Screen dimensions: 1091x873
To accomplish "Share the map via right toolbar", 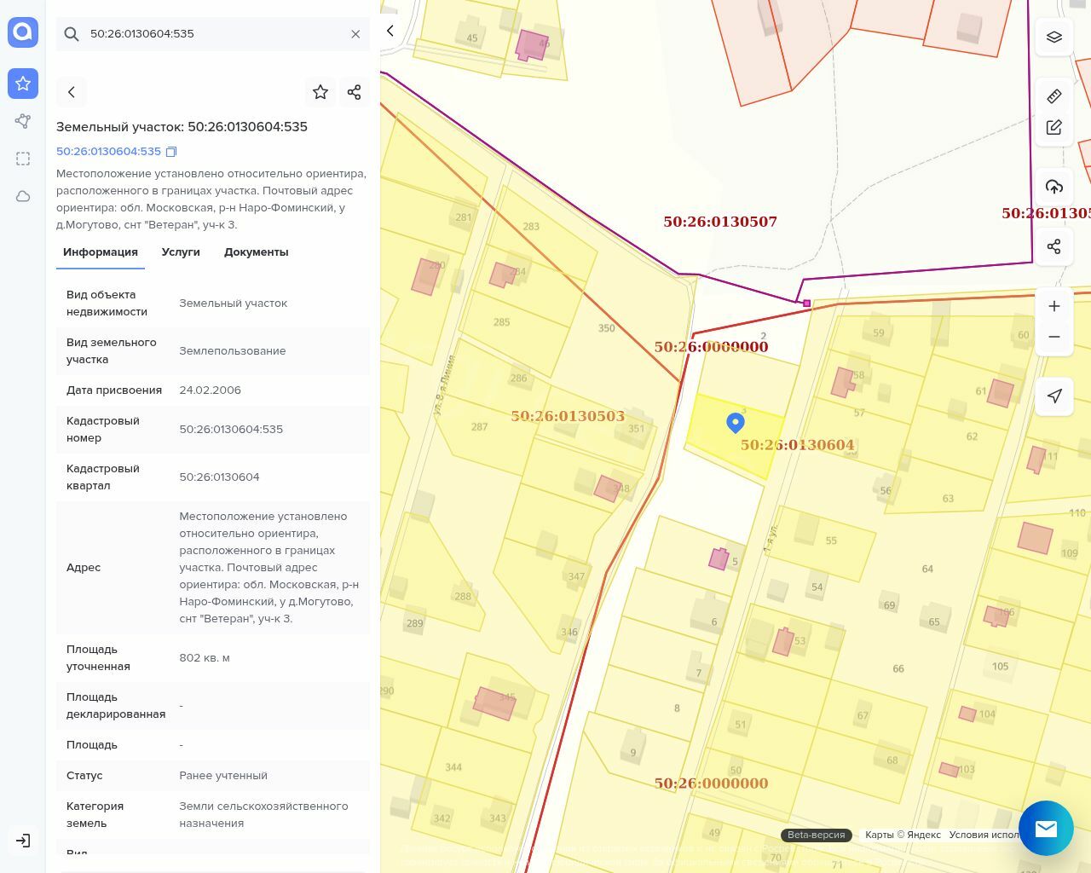I will pos(1054,246).
